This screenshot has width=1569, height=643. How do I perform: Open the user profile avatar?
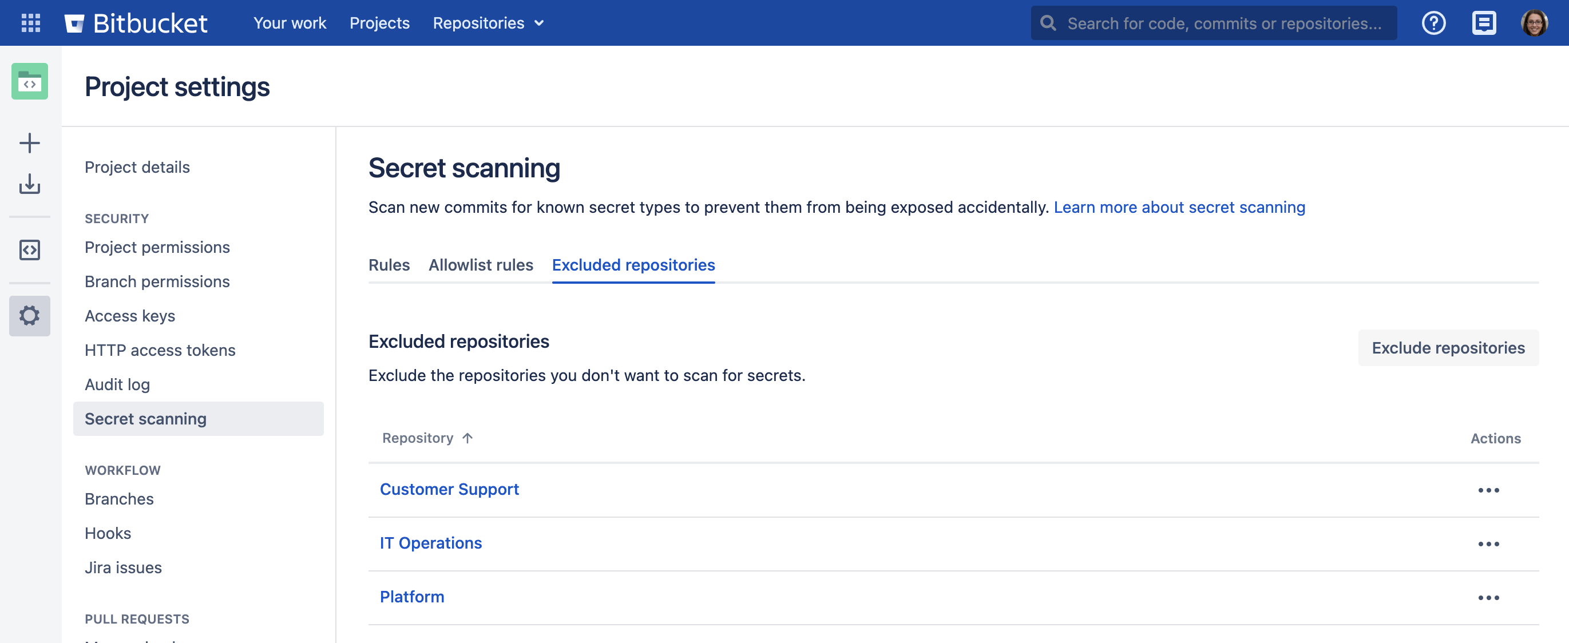click(1534, 23)
